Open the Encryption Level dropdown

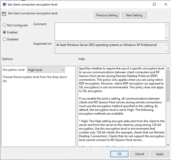(x=46, y=70)
